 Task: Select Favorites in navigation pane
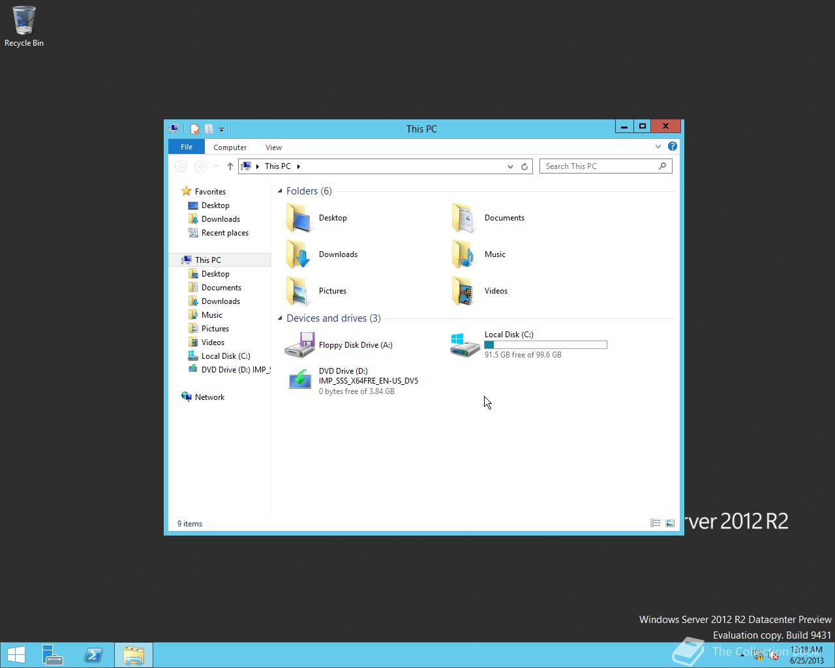(204, 191)
